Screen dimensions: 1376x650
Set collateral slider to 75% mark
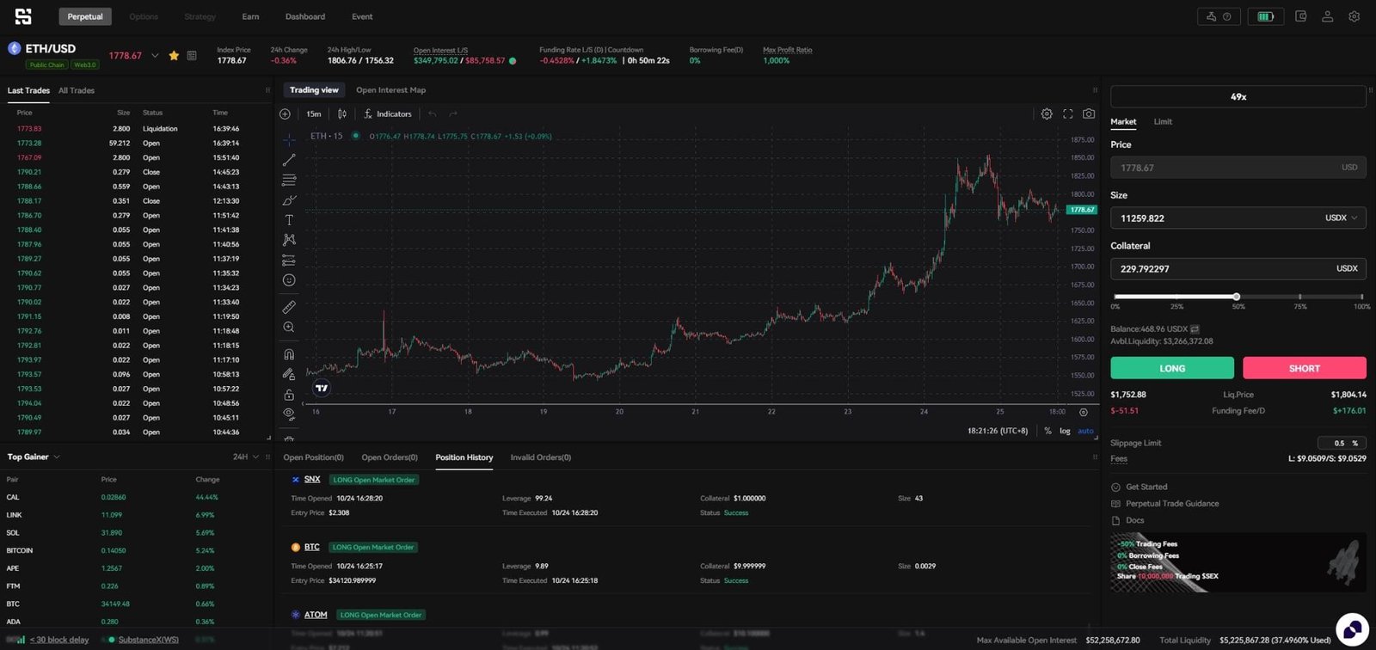coord(1299,297)
